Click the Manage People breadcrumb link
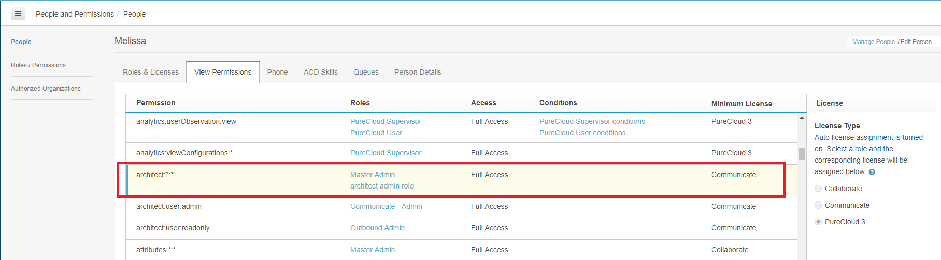This screenshot has height=260, width=941. pos(873,42)
